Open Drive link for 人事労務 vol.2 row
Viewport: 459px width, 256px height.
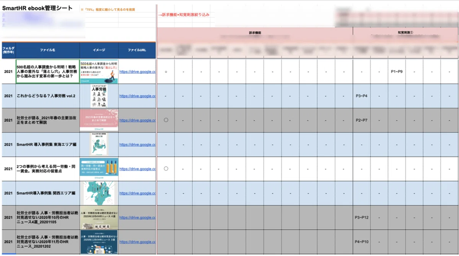click(137, 96)
